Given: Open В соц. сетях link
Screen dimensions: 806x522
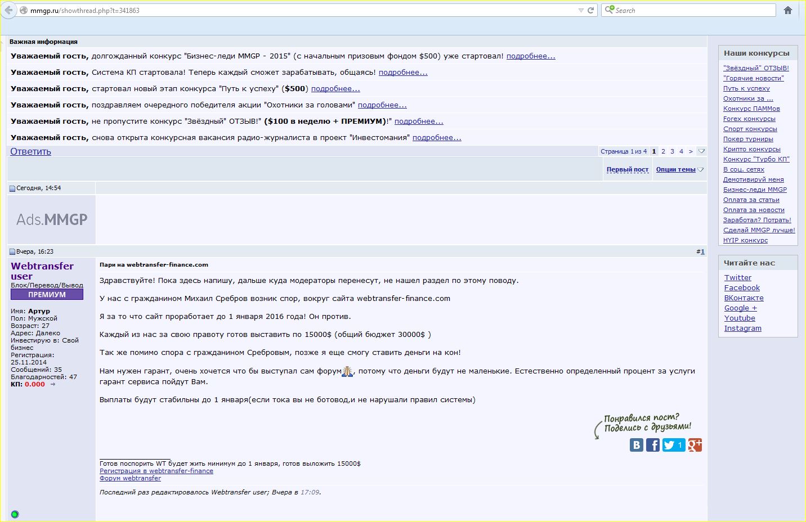Looking at the screenshot, I should [744, 169].
